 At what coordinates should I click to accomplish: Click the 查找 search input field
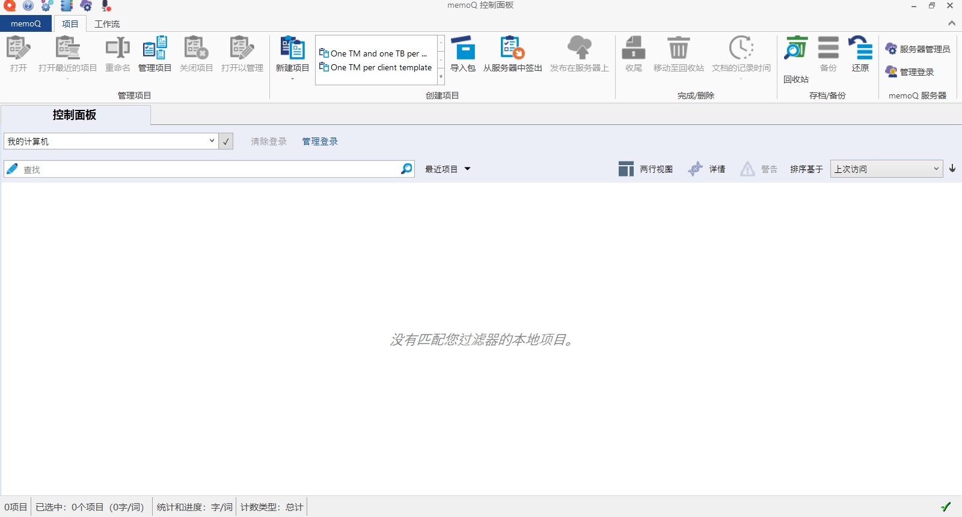tap(210, 169)
